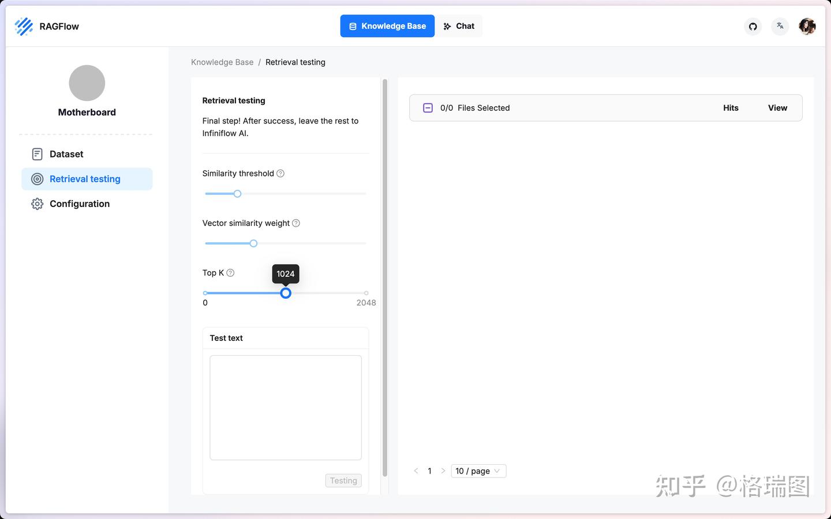Click the language translation icon
Image resolution: width=831 pixels, height=519 pixels.
(780, 26)
